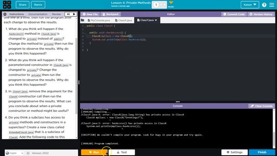Select level bubble 1 in the progress bar
Viewport: 277px width, 156px height.
[156, 5]
